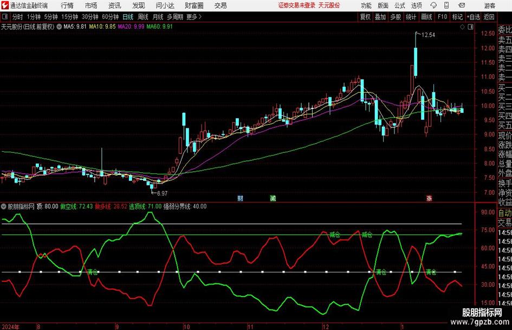Open the customer service headset icon
Viewport: 512px width, 330px height.
tap(433, 5)
